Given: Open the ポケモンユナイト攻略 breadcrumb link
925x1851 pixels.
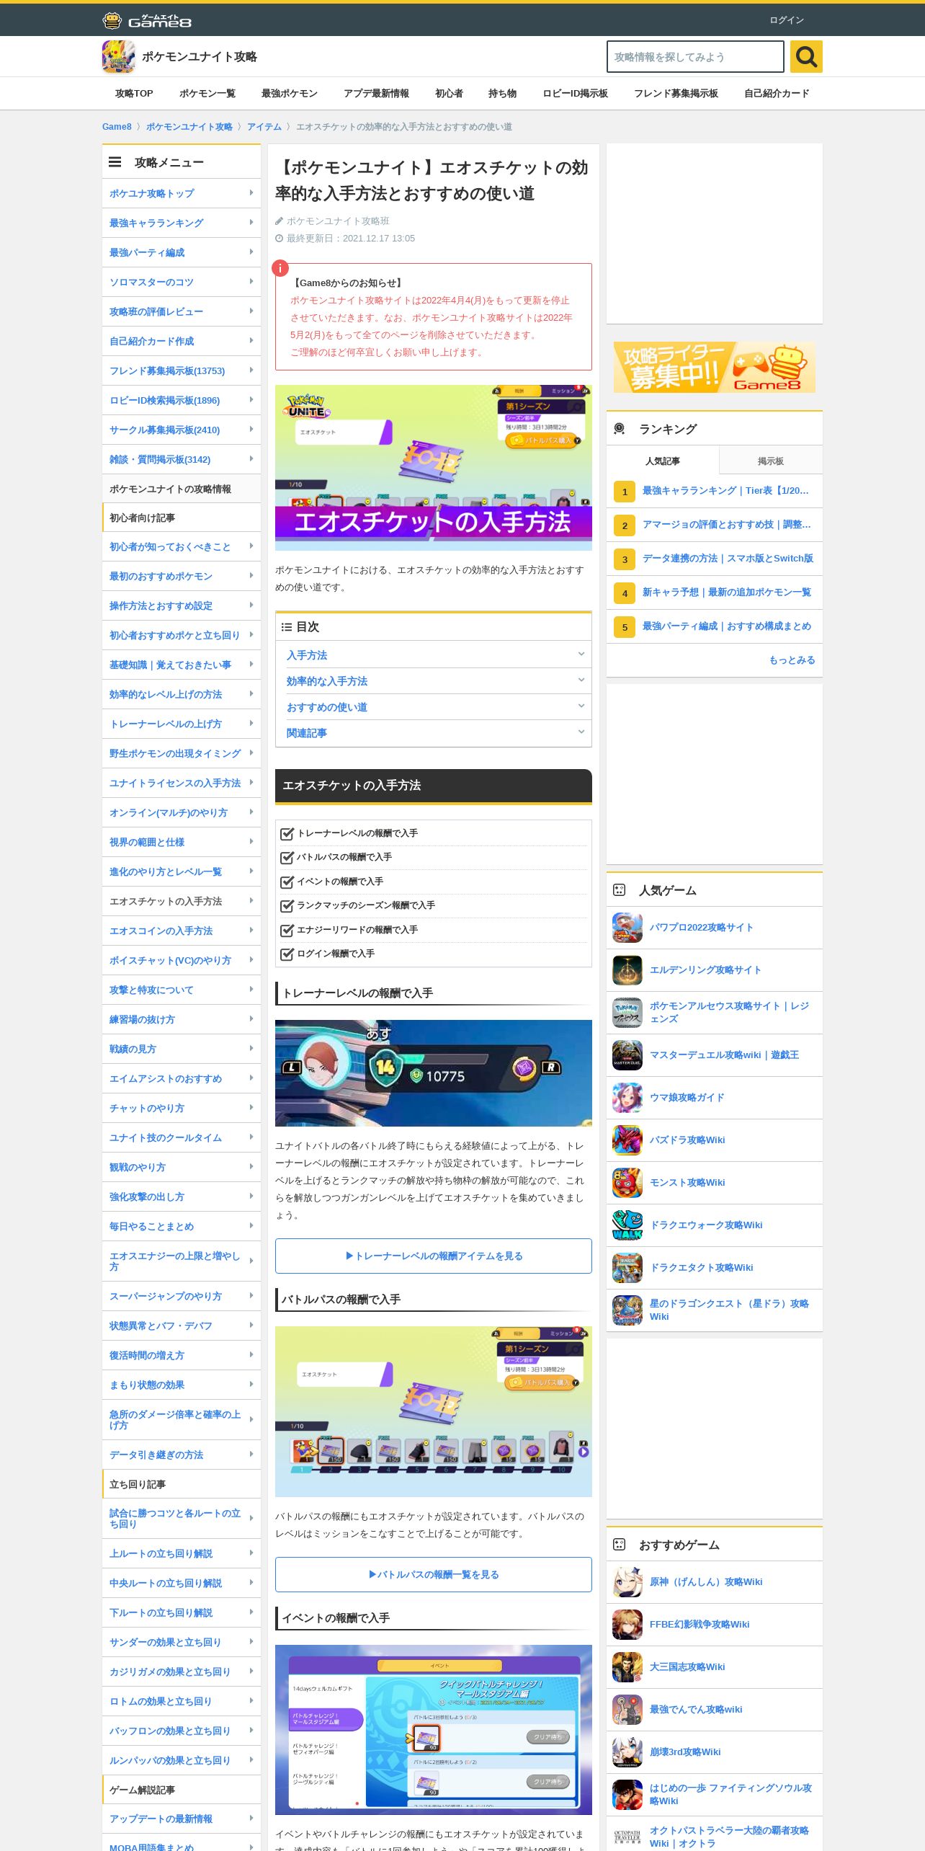Looking at the screenshot, I should pos(189,127).
